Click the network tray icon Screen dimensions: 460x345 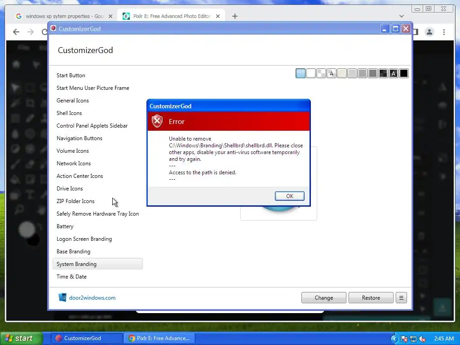413,339
